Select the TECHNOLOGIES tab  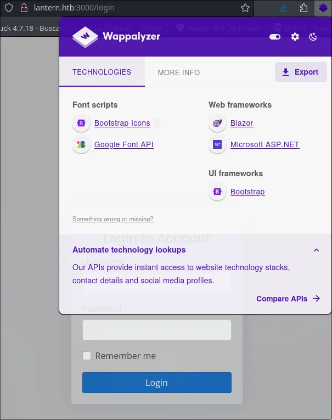coord(102,72)
